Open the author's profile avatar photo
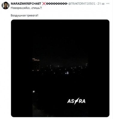113x119 pixels. pos(5,5)
